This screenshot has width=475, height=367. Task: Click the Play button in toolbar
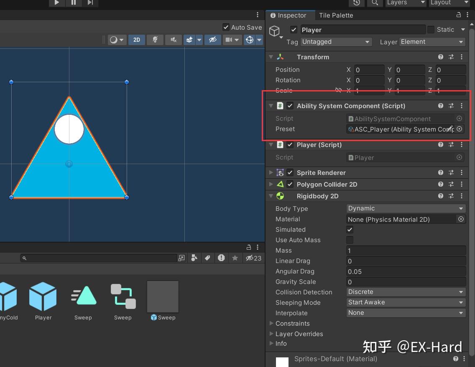(56, 3)
